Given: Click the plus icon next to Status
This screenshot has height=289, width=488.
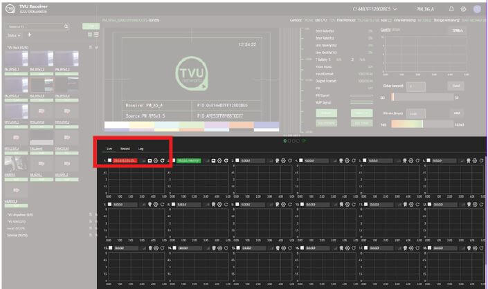Looking at the screenshot, I should tap(29, 35).
